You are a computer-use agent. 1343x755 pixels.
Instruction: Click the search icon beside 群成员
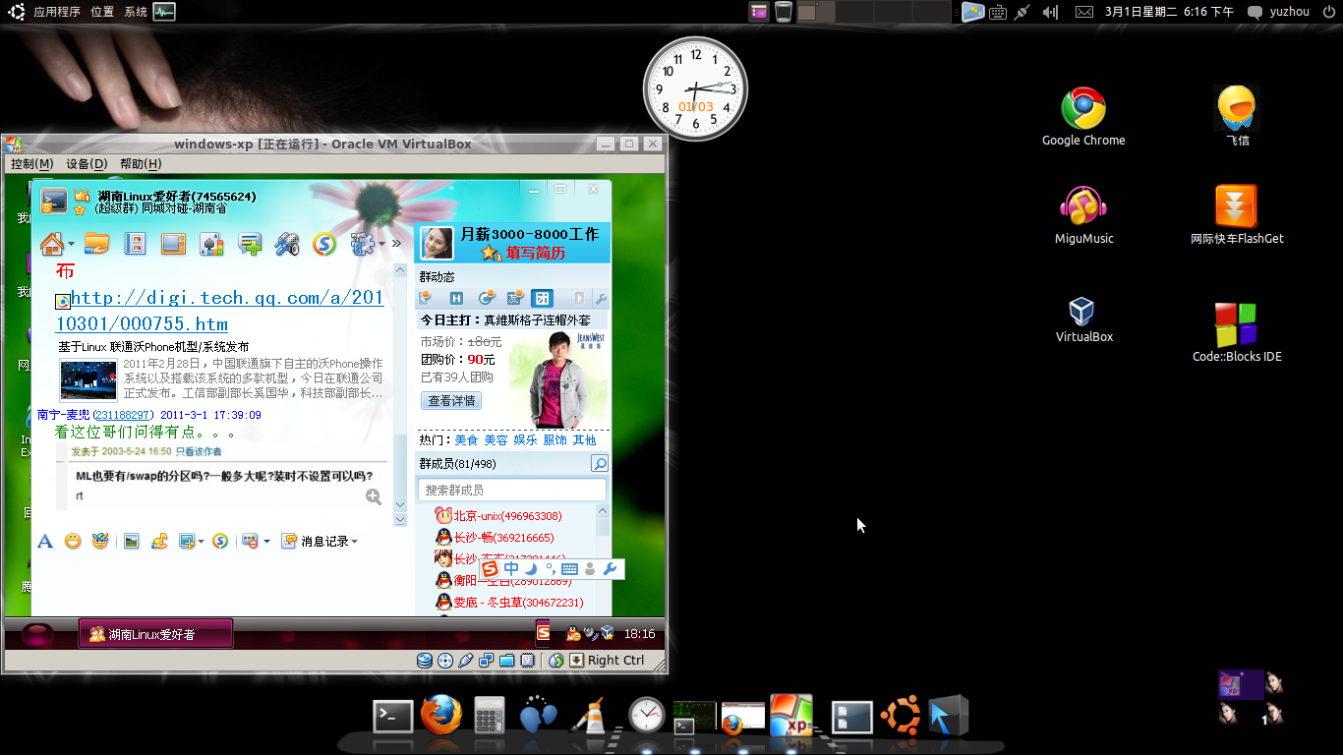(x=600, y=463)
